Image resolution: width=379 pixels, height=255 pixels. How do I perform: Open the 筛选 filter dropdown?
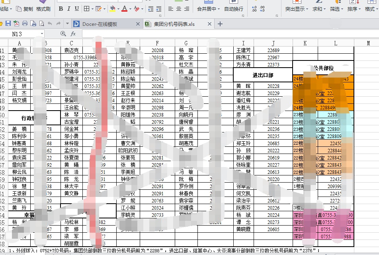click(x=336, y=9)
